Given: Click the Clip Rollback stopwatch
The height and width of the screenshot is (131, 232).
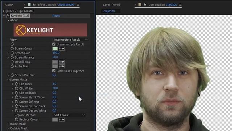Looking at the screenshot, I should pyautogui.click(x=17, y=93).
